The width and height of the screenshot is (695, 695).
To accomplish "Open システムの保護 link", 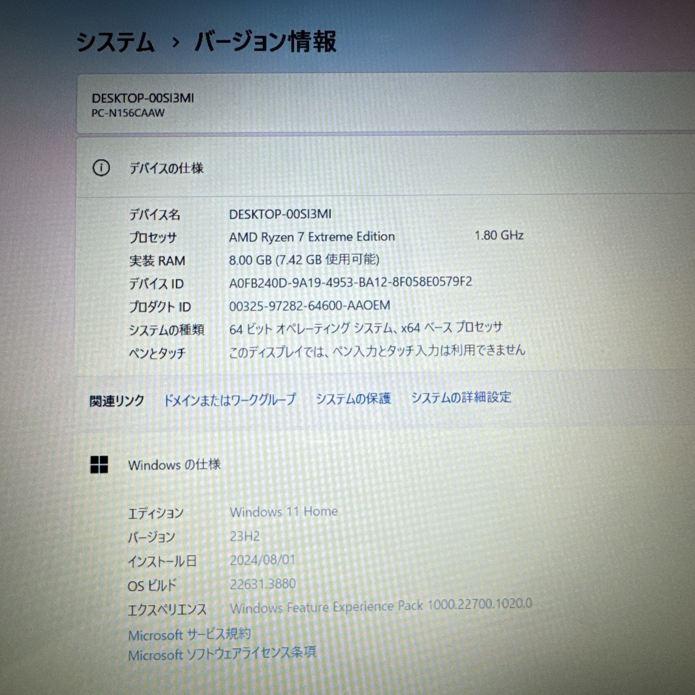I will click(x=353, y=399).
